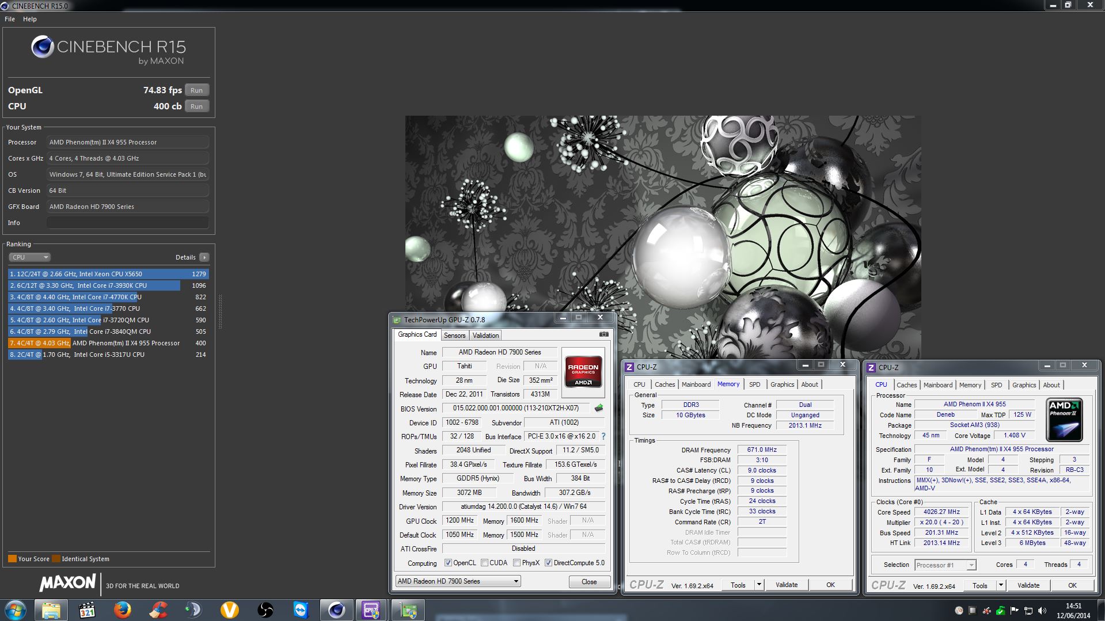Screen dimensions: 1105x621
Task: Toggle the CUDA checkbox in GPU-Z
Action: [484, 563]
